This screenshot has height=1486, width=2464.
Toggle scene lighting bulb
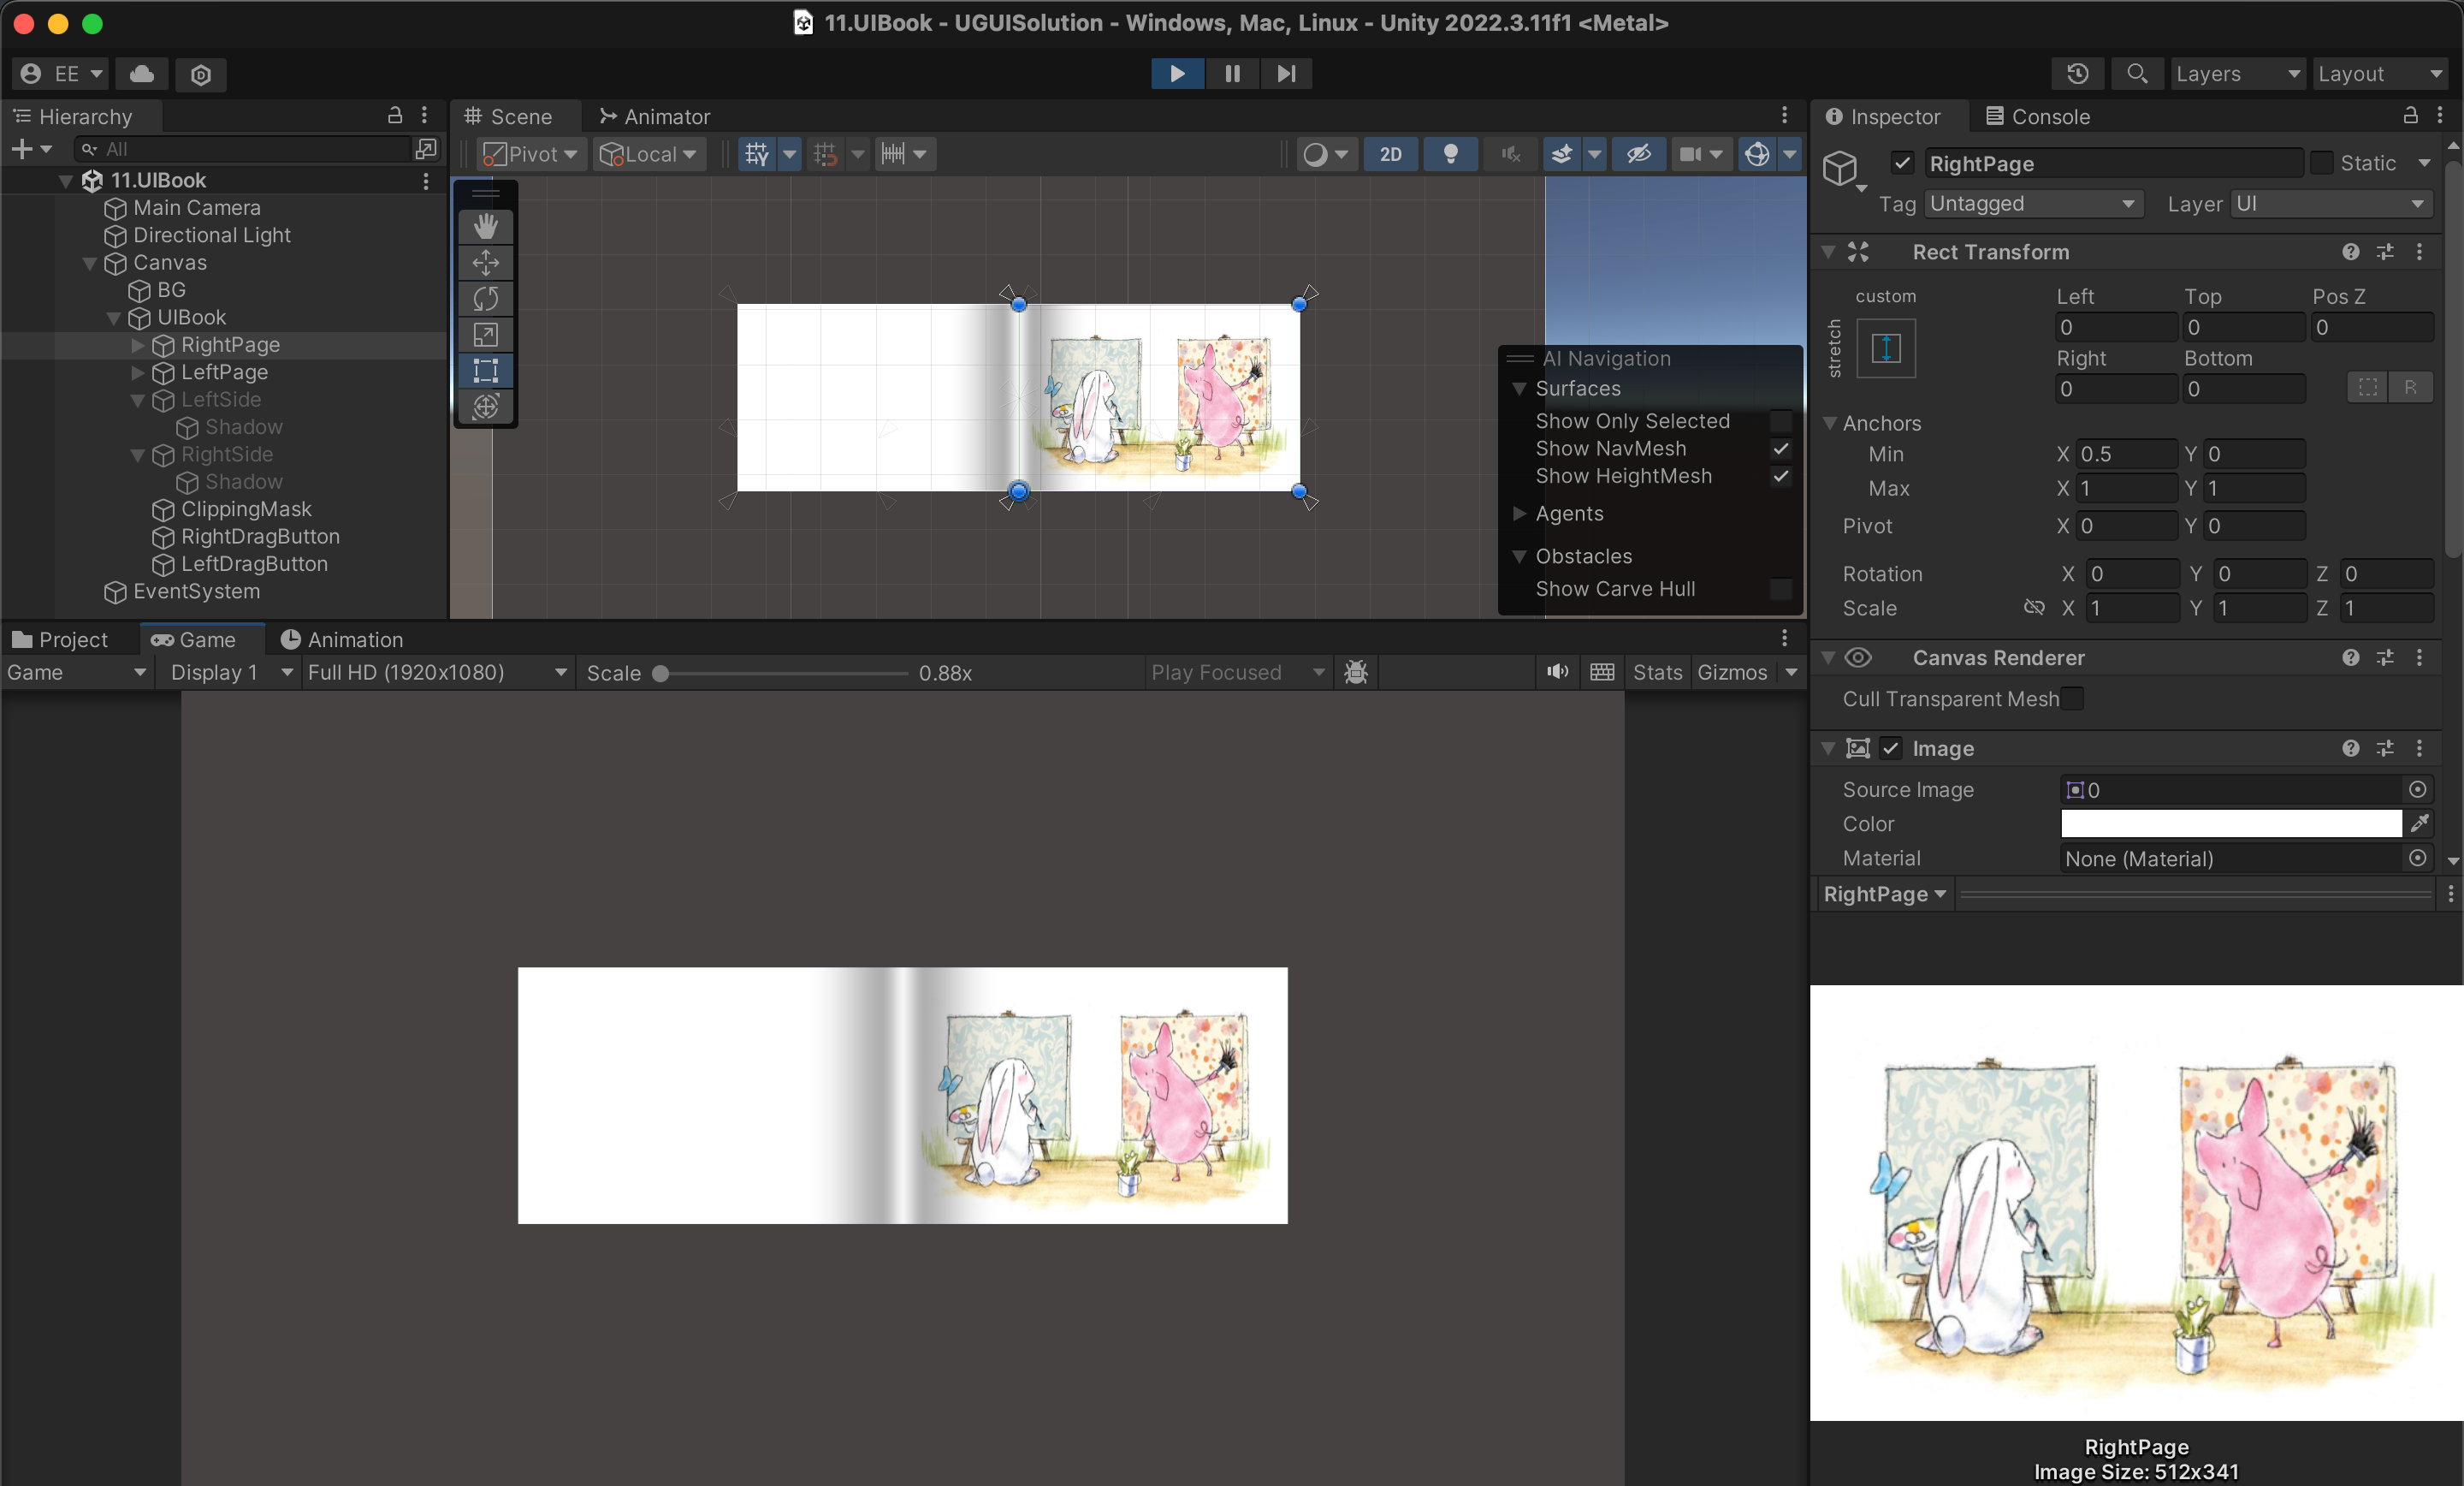pos(1450,154)
